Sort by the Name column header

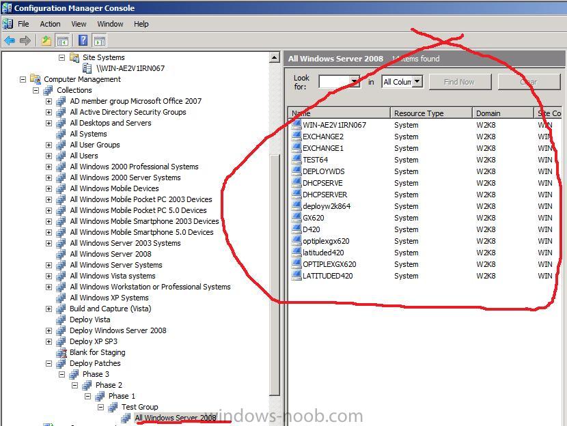340,113
